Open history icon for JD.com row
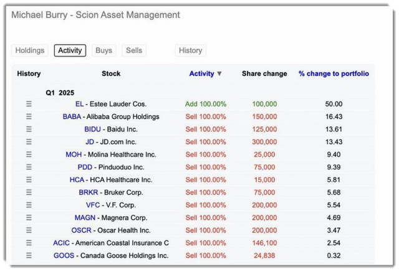This screenshot has height=271, width=399. point(29,141)
